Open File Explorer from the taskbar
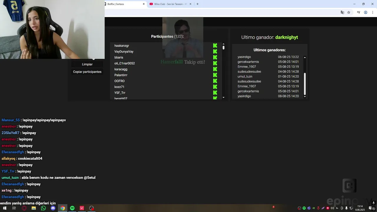Image resolution: width=377 pixels, height=212 pixels. click(34, 208)
